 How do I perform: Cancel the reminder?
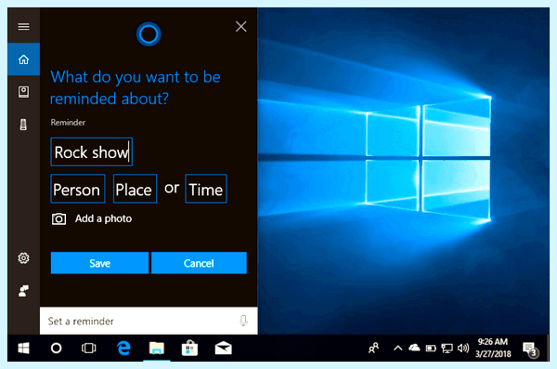click(x=199, y=263)
